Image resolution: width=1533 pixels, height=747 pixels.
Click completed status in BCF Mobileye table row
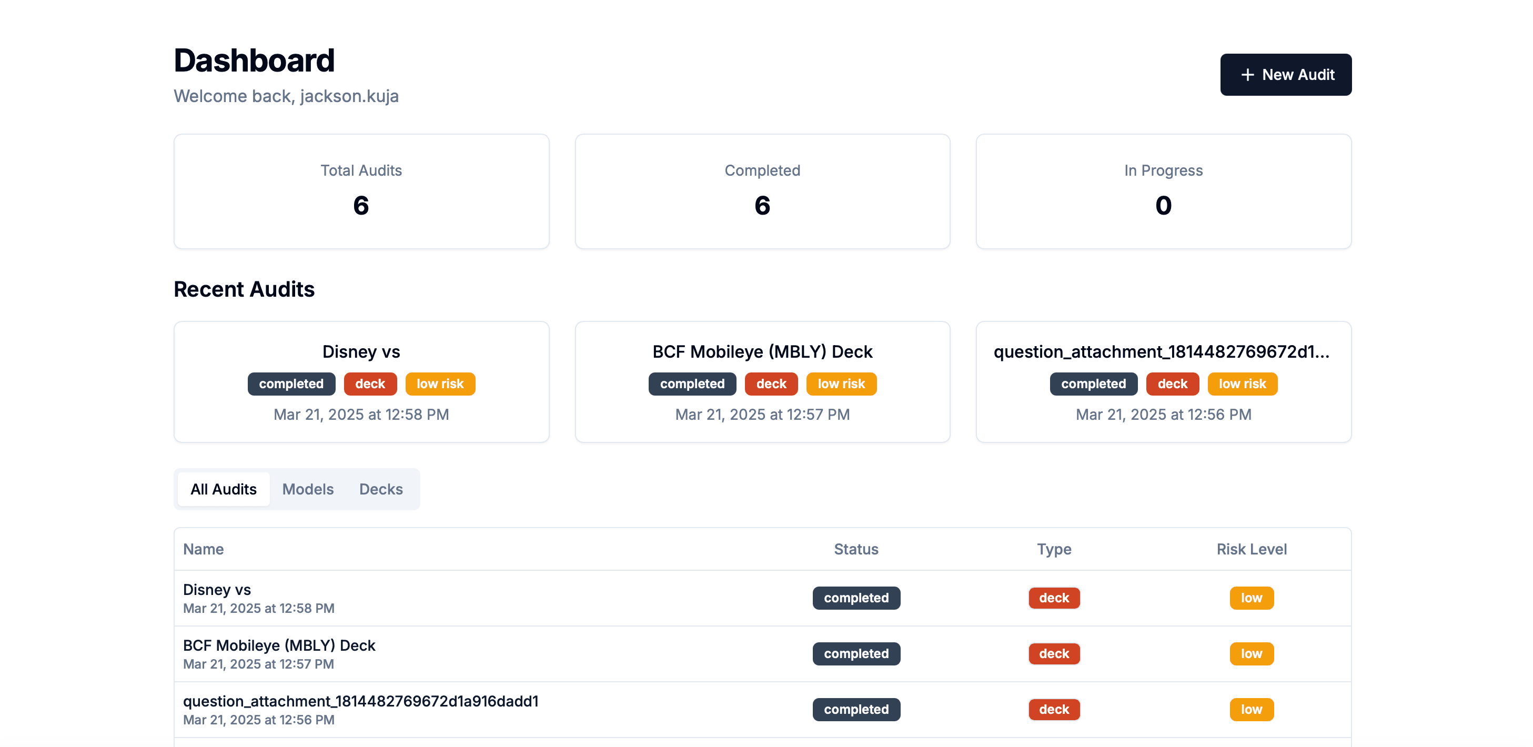pyautogui.click(x=856, y=654)
